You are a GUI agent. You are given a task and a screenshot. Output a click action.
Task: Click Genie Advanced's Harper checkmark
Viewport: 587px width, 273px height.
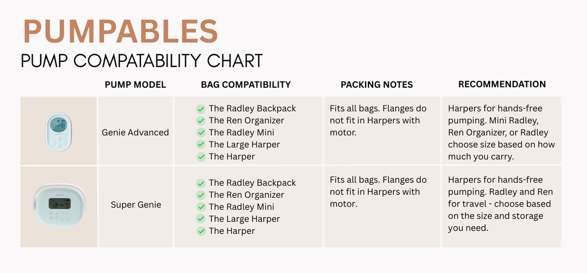(201, 157)
